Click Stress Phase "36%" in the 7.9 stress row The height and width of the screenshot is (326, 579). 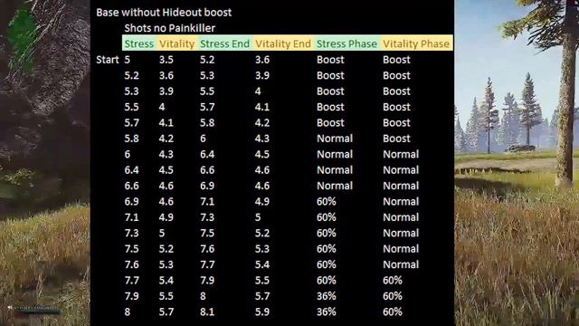[326, 296]
